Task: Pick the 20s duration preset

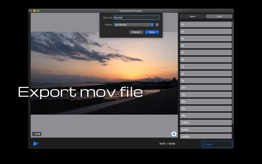Action: (206, 102)
